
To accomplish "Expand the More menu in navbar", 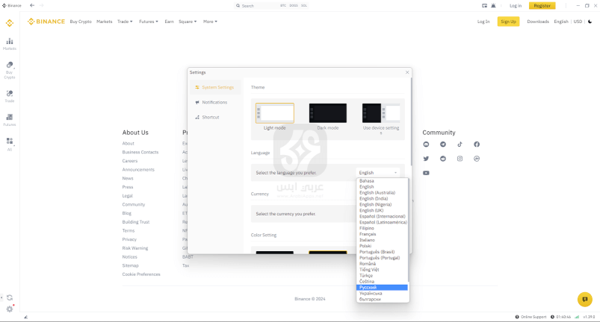I will tap(210, 22).
